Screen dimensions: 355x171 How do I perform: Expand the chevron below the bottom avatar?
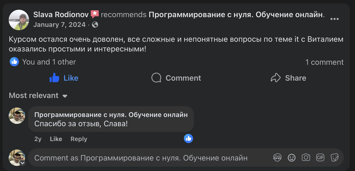click(22, 163)
